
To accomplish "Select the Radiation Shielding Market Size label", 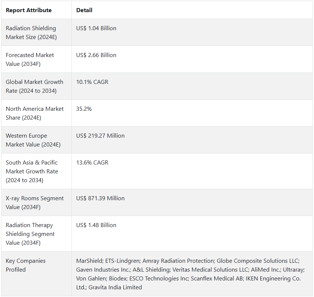I will [x=31, y=33].
